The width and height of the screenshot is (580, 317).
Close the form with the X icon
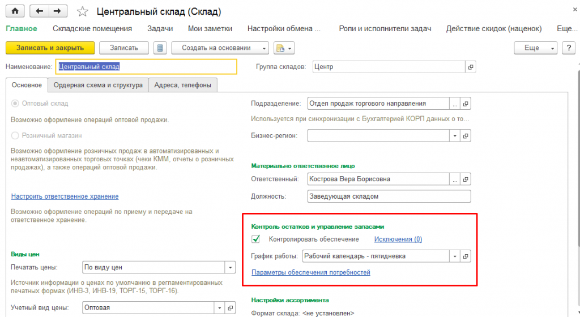(x=575, y=10)
